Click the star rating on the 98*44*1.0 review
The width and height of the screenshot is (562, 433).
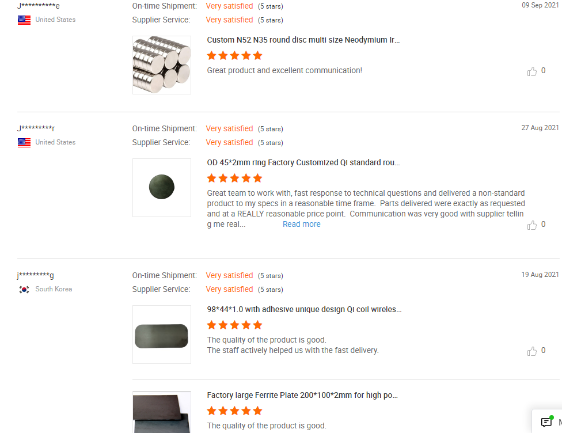pos(234,325)
